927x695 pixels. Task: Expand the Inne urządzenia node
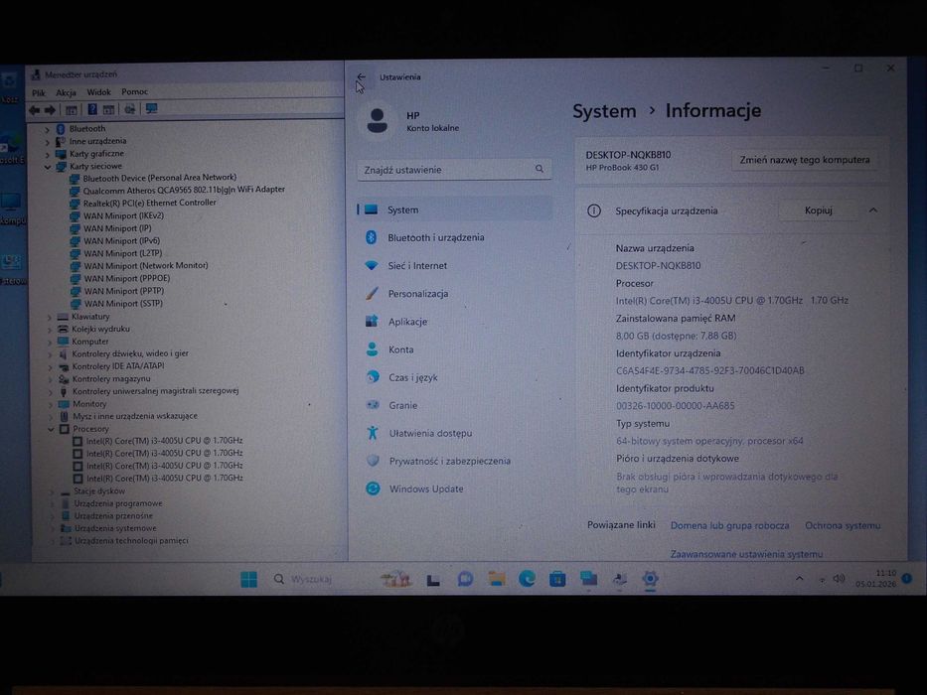click(x=48, y=142)
